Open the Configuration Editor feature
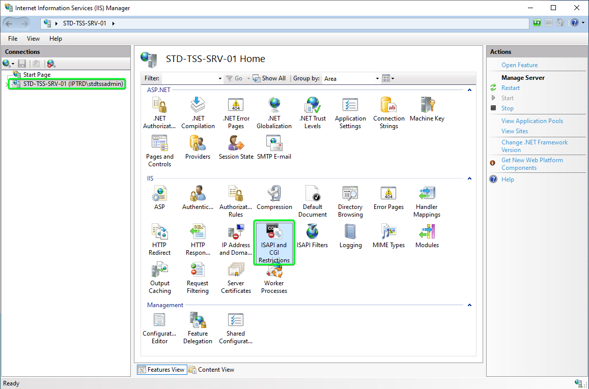Viewport: 589px width, 389px height. coord(160,328)
